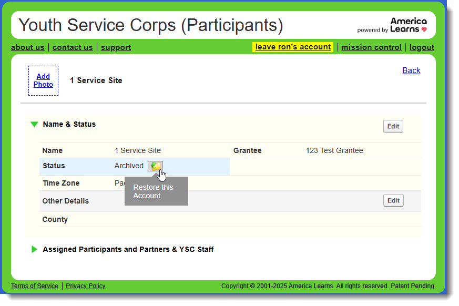This screenshot has height=306, width=459.
Task: Click the Restore this Account icon
Action: 155,166
